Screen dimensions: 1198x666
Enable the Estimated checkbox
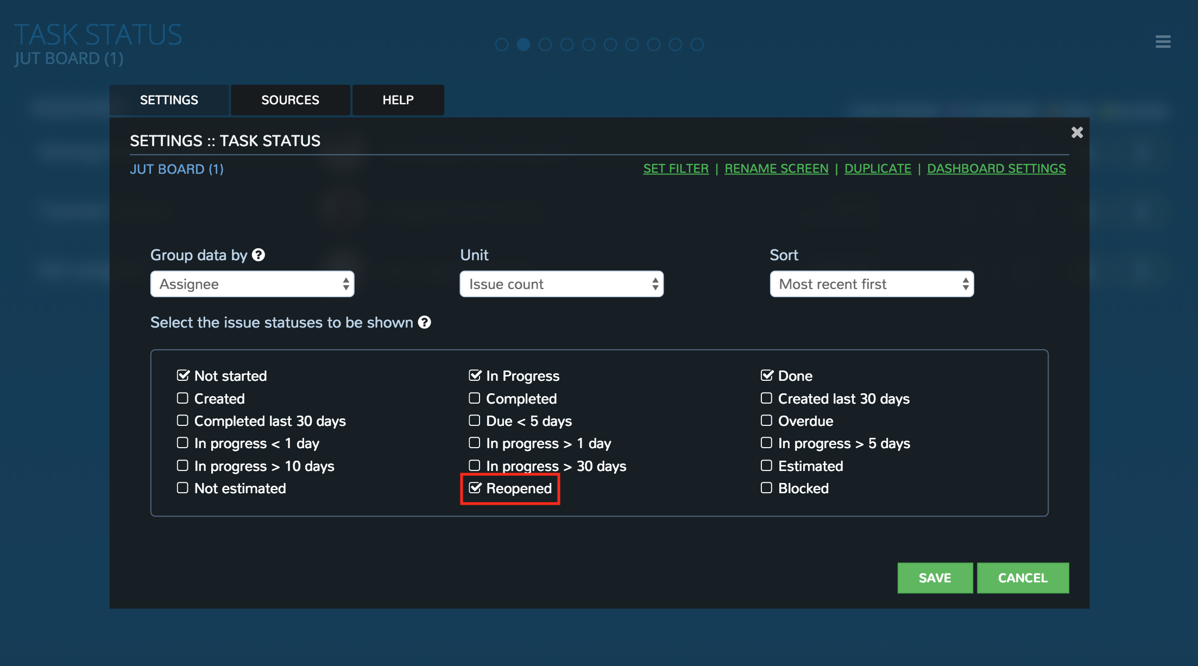(x=766, y=466)
